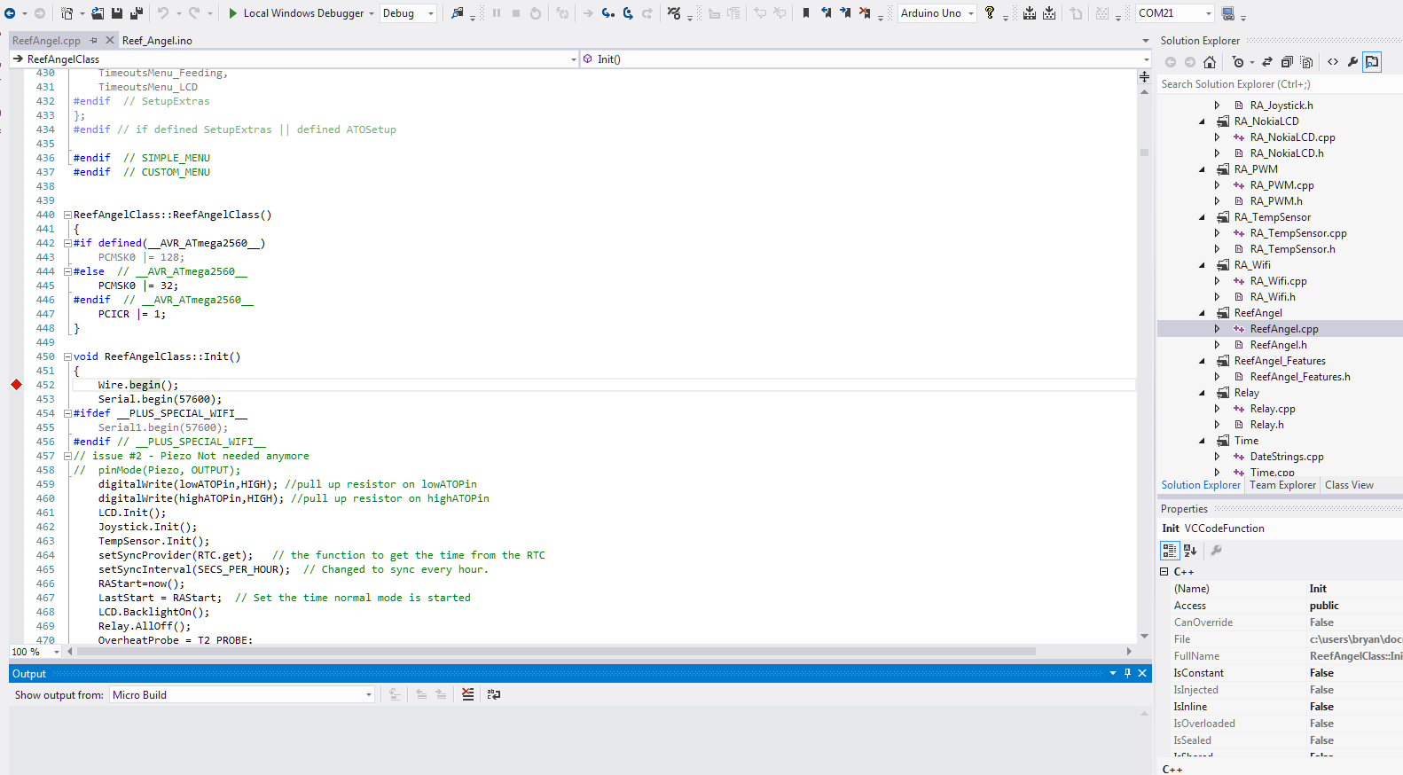The image size is (1403, 775).
Task: Collapse the #ifdef __PLUS_SPECIAL_WIFI__ block
Action: pyautogui.click(x=67, y=413)
